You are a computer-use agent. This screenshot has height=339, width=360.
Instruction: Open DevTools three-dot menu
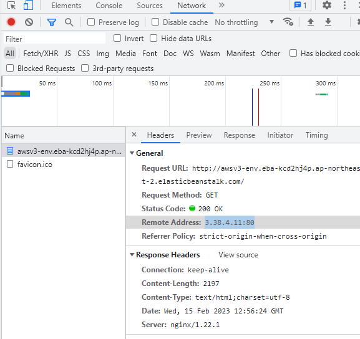click(344, 5)
